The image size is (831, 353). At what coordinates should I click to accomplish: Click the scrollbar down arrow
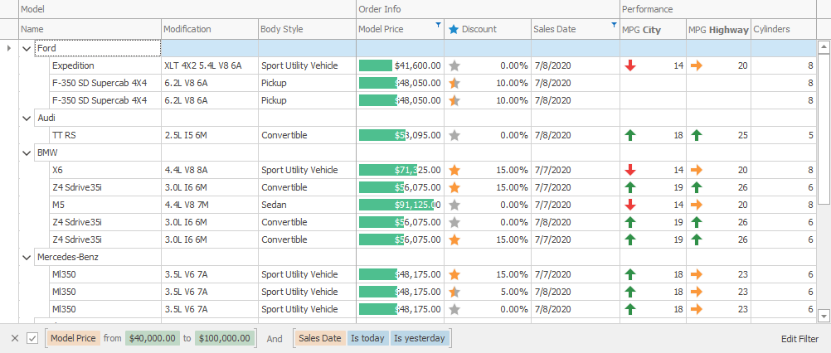click(x=824, y=316)
